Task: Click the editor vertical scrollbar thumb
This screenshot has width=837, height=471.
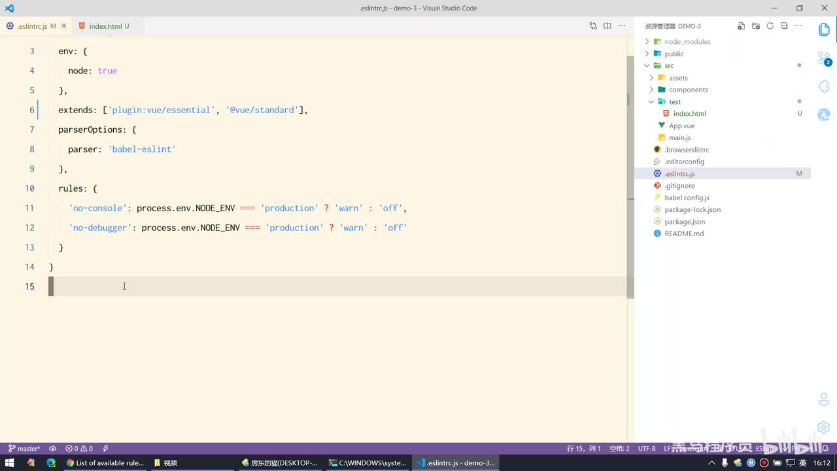Action: (x=630, y=177)
